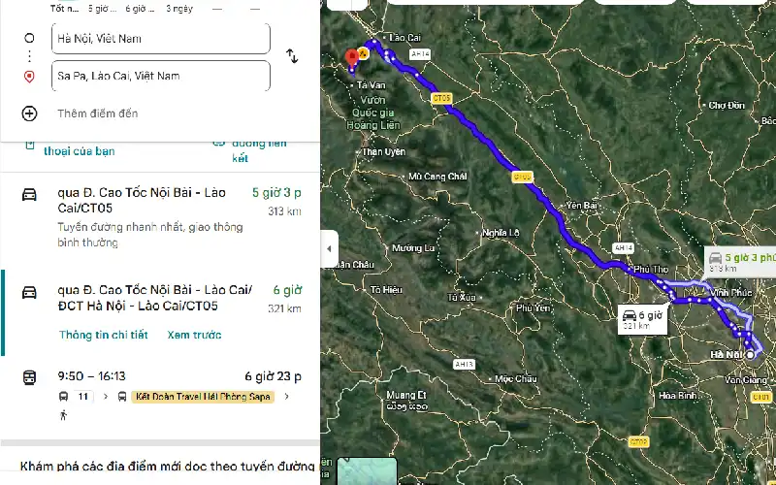Click the copy link icon beside 'đường liên kết'
Screen dimensions: 776x485
pos(218,143)
